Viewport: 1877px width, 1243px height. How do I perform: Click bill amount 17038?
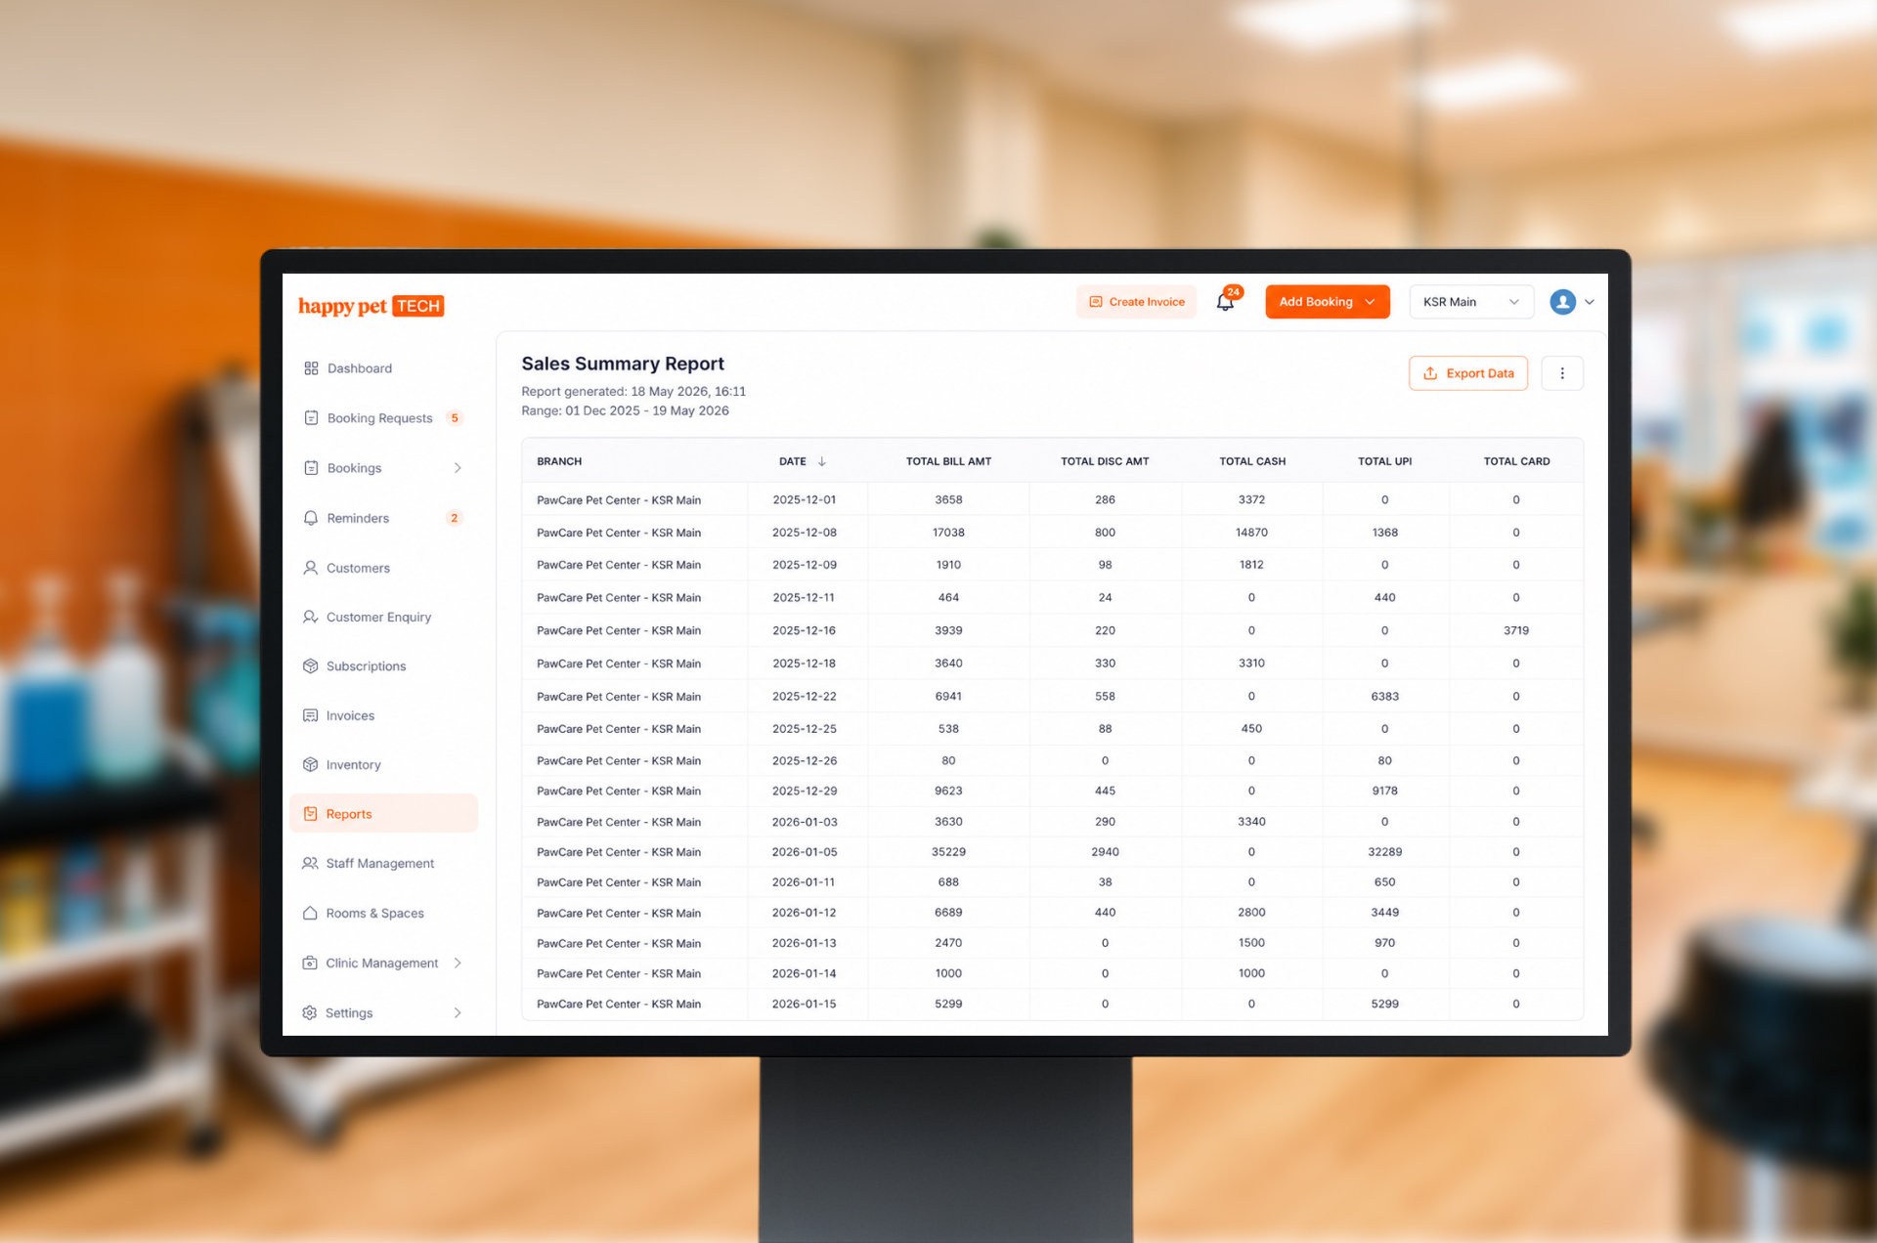[x=948, y=533]
